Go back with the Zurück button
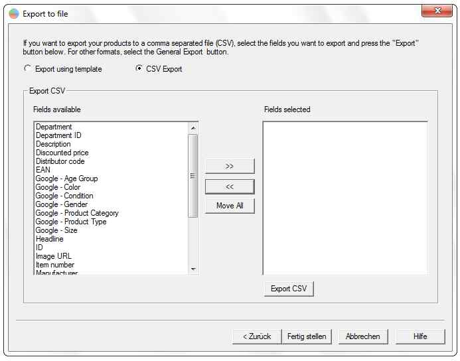The width and height of the screenshot is (460, 361). pyautogui.click(x=257, y=336)
